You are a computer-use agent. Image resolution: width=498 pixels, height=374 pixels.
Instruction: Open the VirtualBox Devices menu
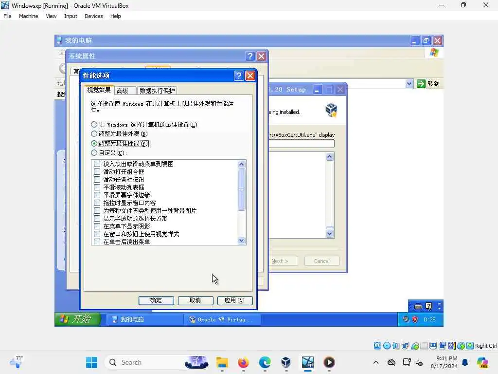click(x=93, y=16)
